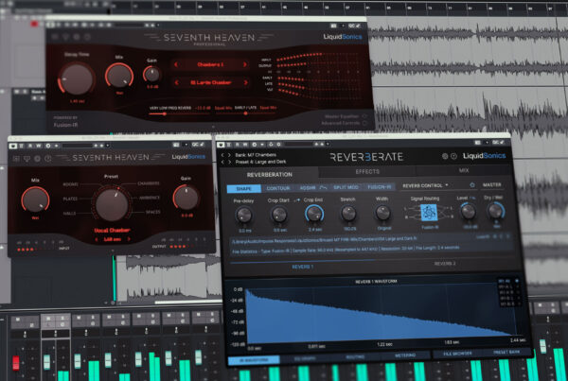Toggle Read automation R in small Seventh Heaven toolbar
This screenshot has width=568, height=381.
point(30,146)
